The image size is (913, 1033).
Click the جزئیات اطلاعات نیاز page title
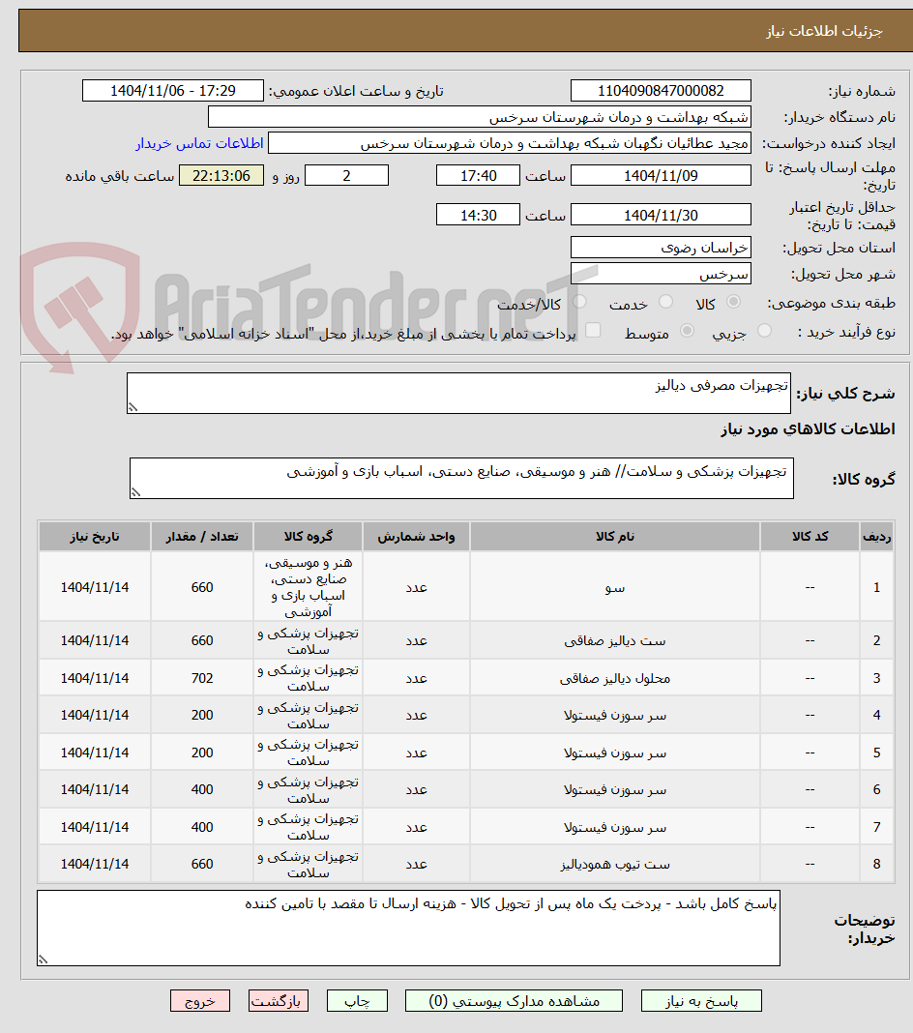click(x=823, y=31)
